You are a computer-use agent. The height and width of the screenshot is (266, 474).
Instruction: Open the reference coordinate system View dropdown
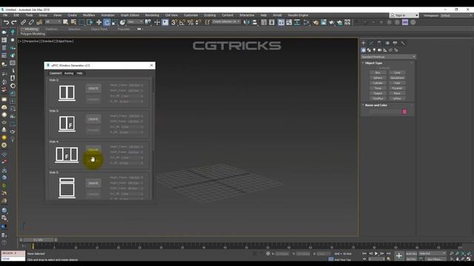click(135, 21)
